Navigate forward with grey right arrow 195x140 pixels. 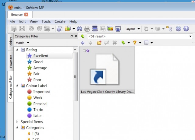tap(90, 43)
